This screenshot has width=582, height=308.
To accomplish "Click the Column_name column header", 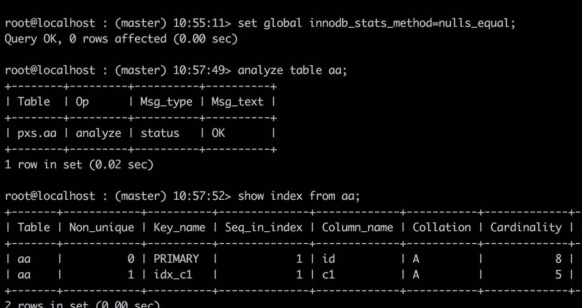I will pos(357,228).
